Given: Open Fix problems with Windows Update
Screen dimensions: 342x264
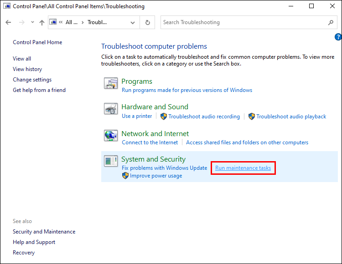Looking at the screenshot, I should pyautogui.click(x=164, y=168).
